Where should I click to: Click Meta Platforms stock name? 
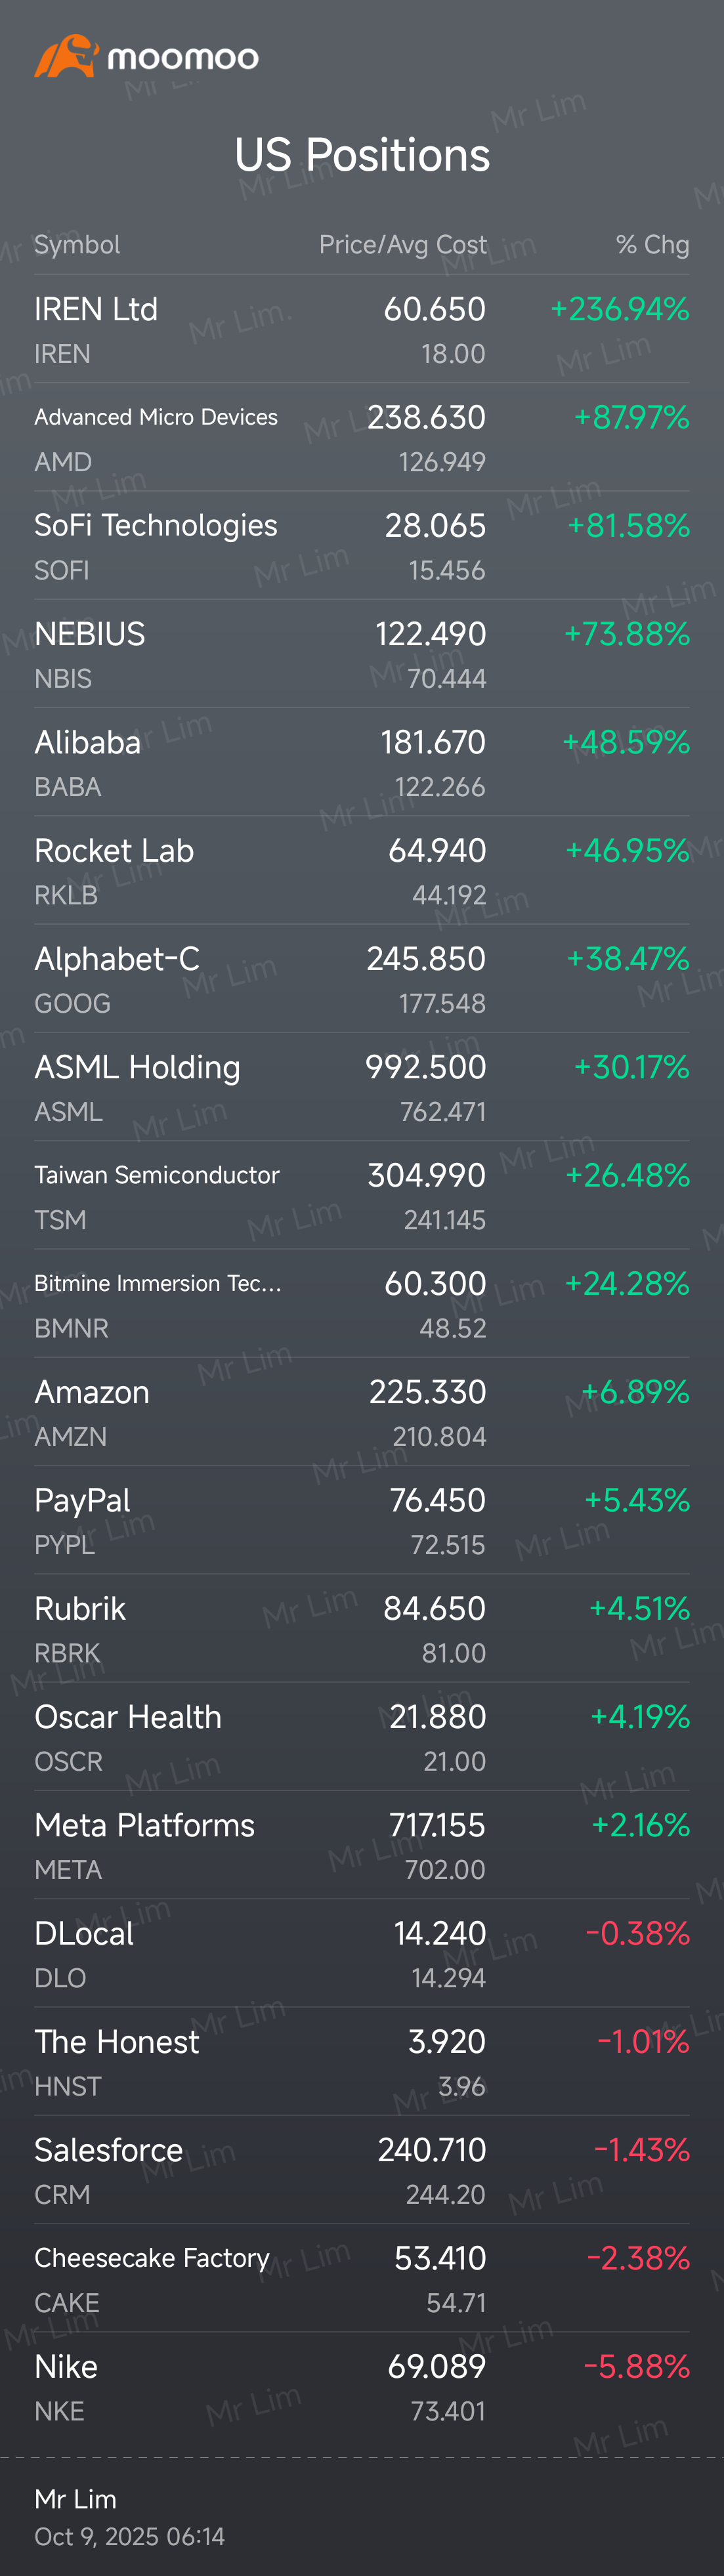pyautogui.click(x=144, y=1826)
